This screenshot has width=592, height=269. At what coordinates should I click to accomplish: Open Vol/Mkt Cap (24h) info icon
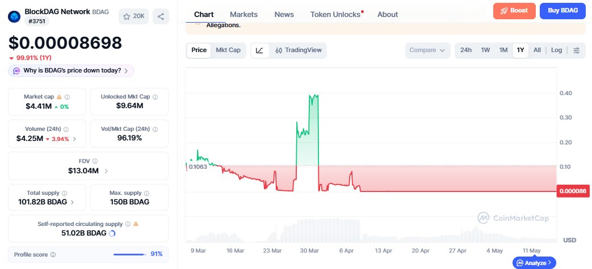point(155,129)
